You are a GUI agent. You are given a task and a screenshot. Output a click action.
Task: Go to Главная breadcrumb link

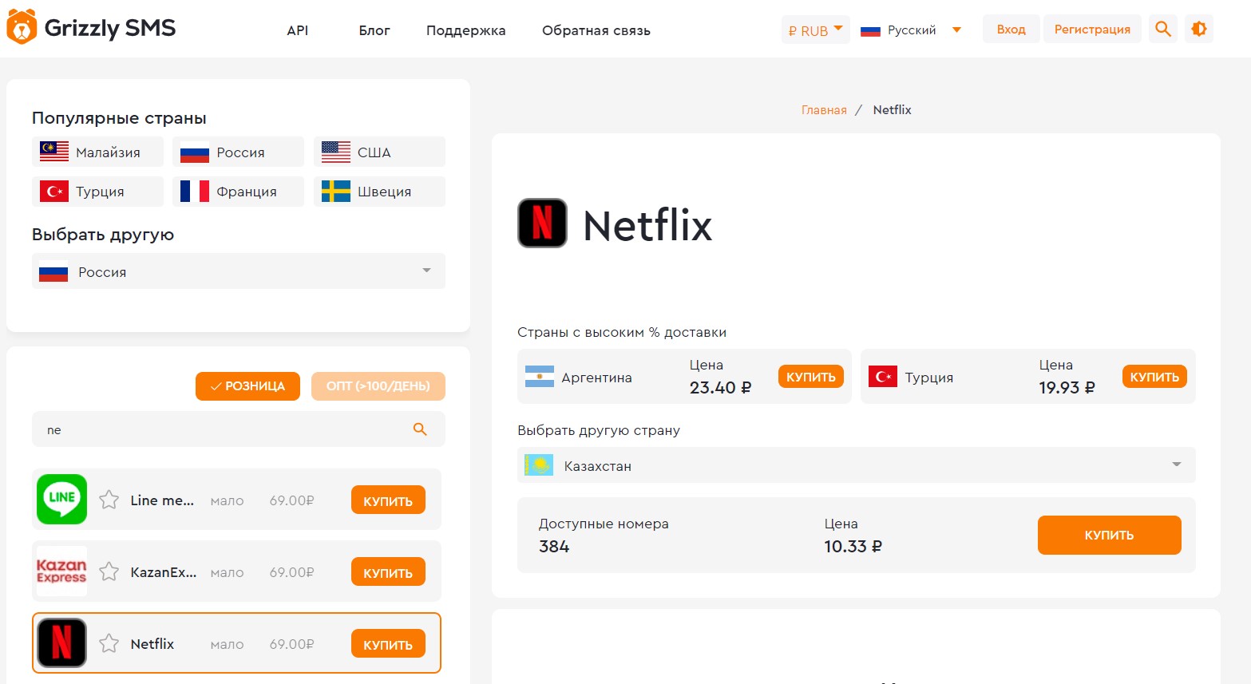(824, 110)
